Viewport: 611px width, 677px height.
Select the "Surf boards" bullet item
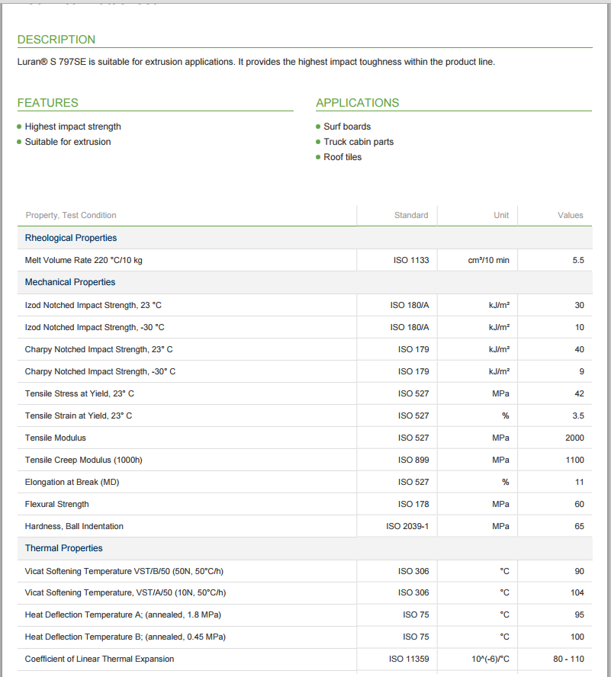347,127
